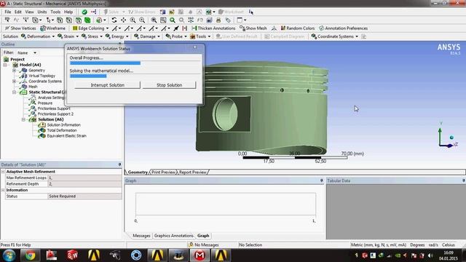The width and height of the screenshot is (466, 262).
Task: Select the green Body selection filter icon
Action: [x=87, y=20]
